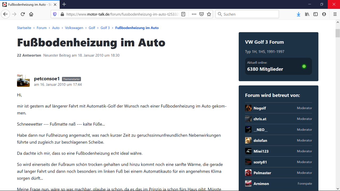Select the Fußbodenheizung im Auto tab
This screenshot has height=191, width=340.
tap(29, 5)
